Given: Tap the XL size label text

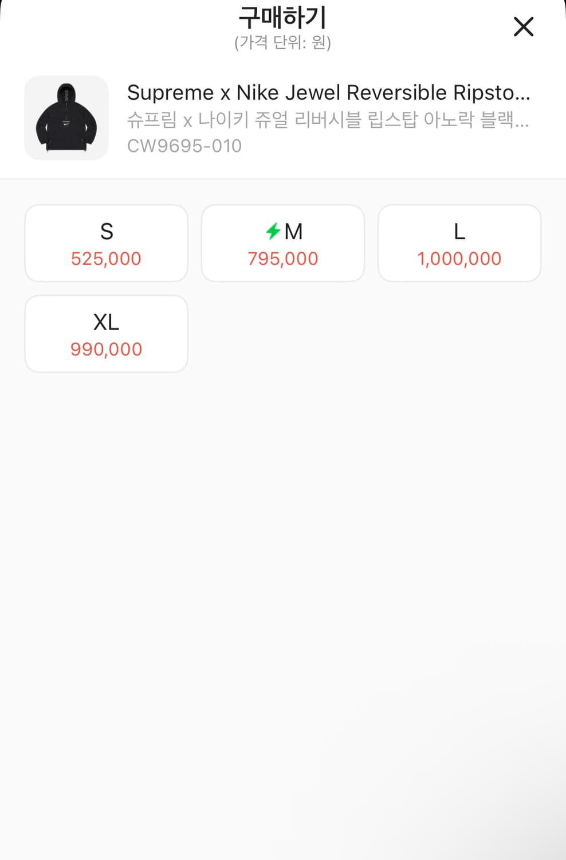Looking at the screenshot, I should 107,322.
